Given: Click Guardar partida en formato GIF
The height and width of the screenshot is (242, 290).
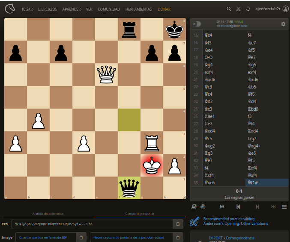Looking at the screenshot, I should [46, 237].
